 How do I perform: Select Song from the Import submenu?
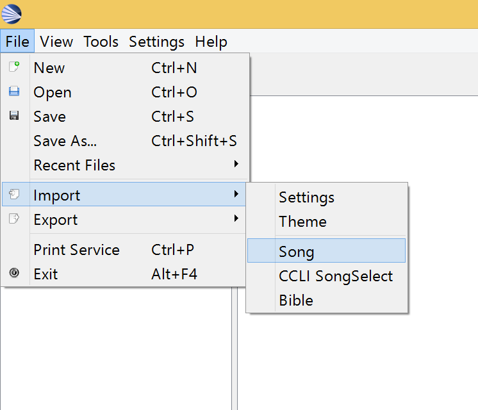pos(327,250)
